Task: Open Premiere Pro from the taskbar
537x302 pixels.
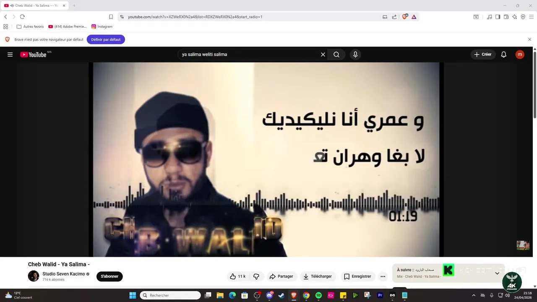Action: [x=380, y=295]
